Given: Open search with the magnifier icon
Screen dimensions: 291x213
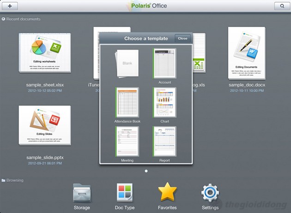Looking at the screenshot, I should pyautogui.click(x=282, y=6).
